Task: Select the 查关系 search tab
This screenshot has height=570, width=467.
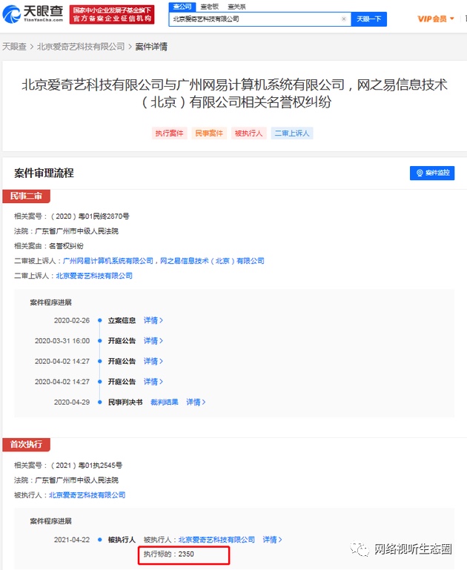Action: pos(236,7)
